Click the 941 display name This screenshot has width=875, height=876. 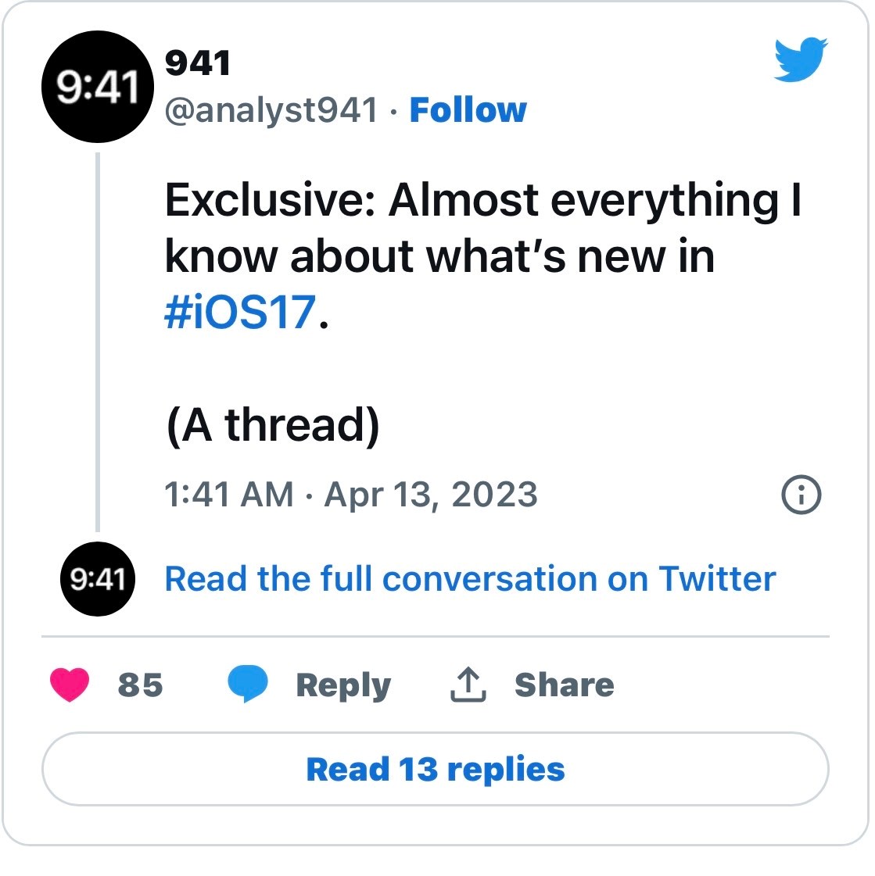pyautogui.click(x=198, y=63)
